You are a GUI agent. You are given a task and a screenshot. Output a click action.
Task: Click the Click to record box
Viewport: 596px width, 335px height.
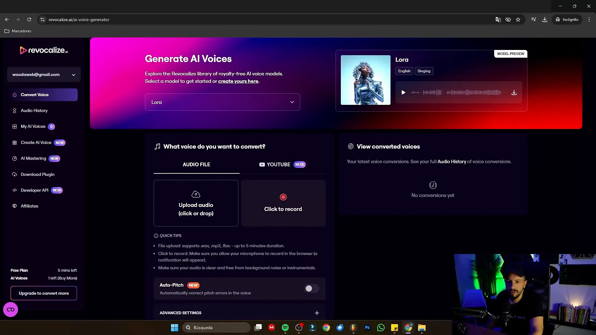point(283,203)
